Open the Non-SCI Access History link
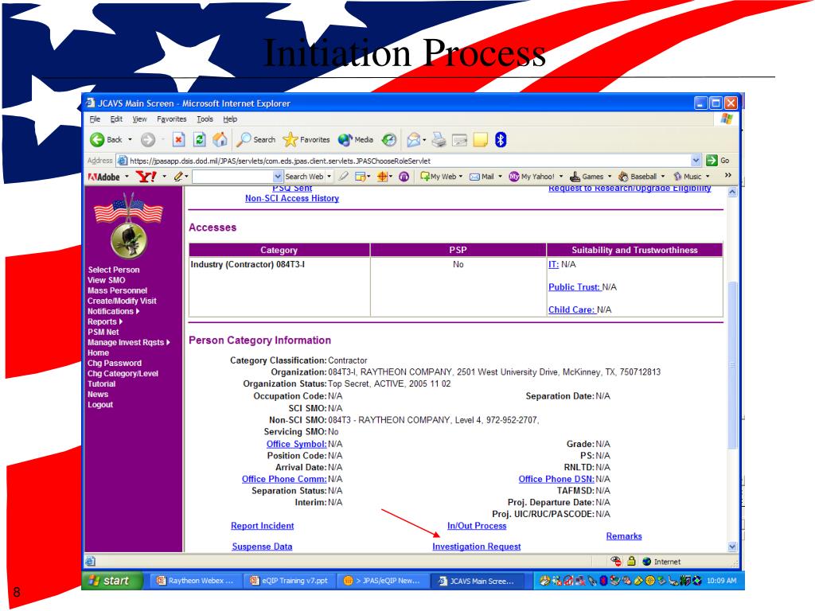 pyautogui.click(x=291, y=198)
